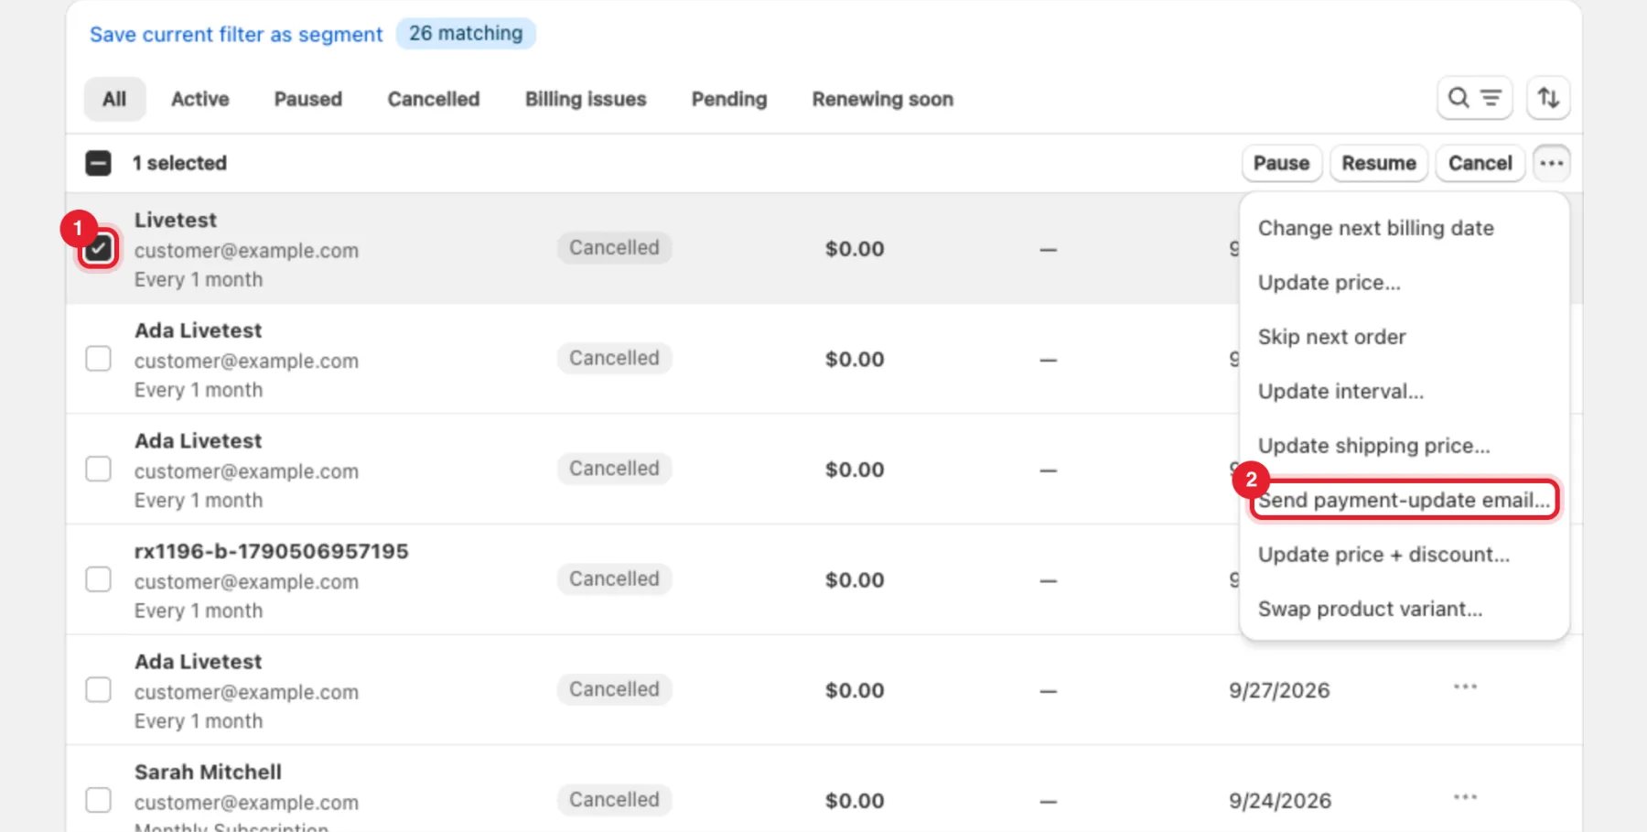Choose Send payment-update email from menu
Viewport: 1647px width, 832px height.
tap(1404, 500)
